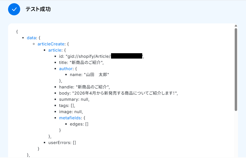Collapse the articleCreate node

coord(51,44)
